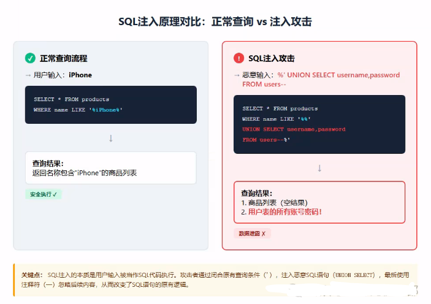Click the red result 用户表的所有账号密码！

(x=285, y=212)
